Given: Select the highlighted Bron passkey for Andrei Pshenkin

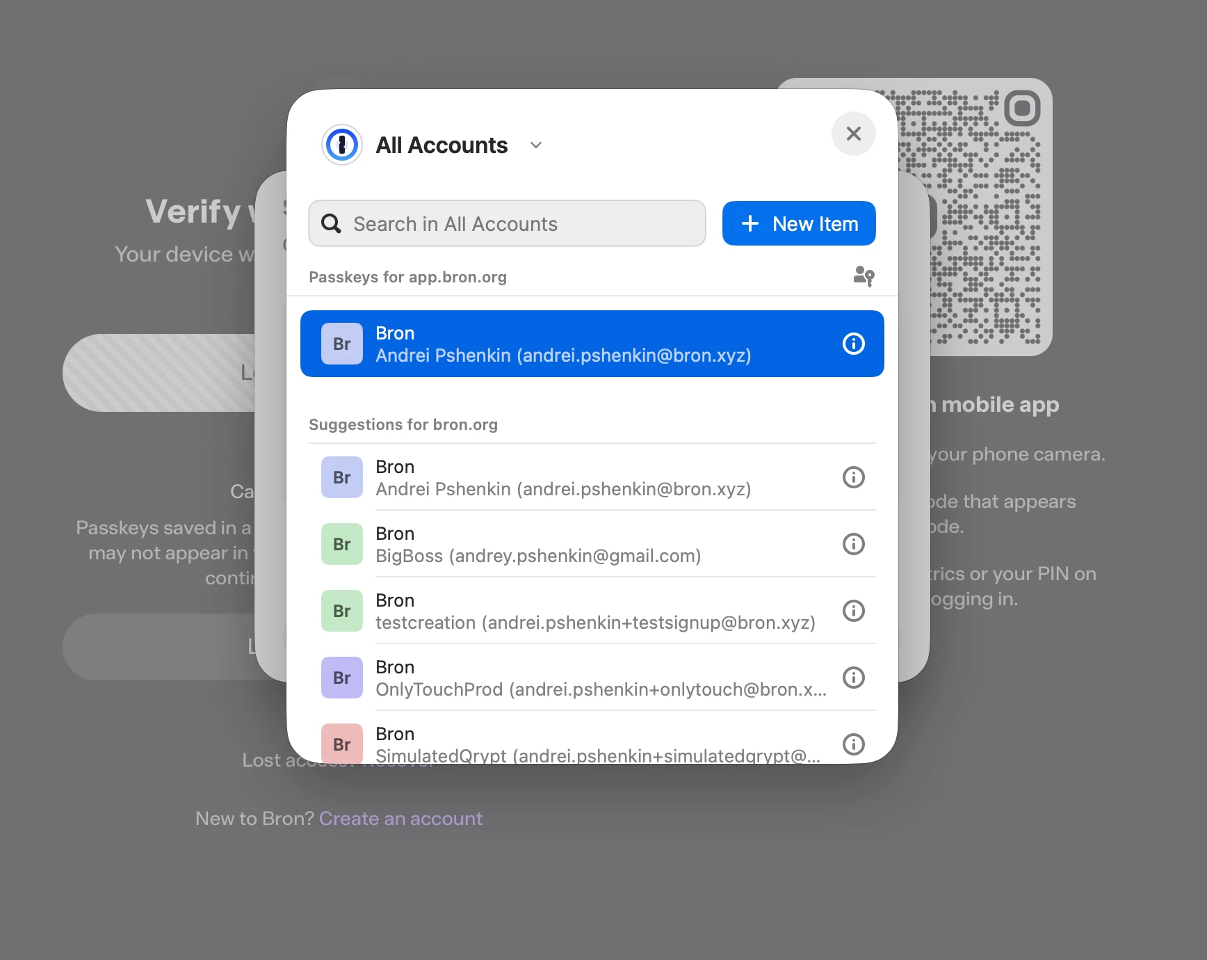Looking at the screenshot, I should click(592, 344).
